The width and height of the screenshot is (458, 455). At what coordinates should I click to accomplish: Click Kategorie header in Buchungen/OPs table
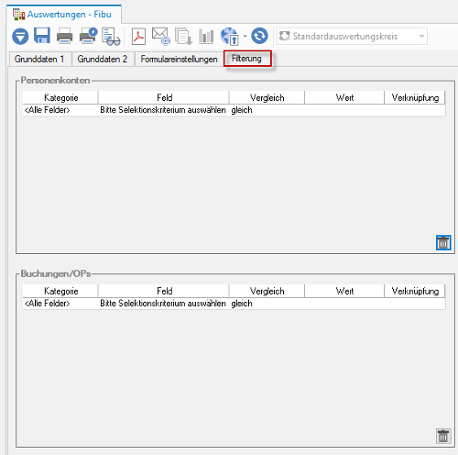click(x=60, y=291)
